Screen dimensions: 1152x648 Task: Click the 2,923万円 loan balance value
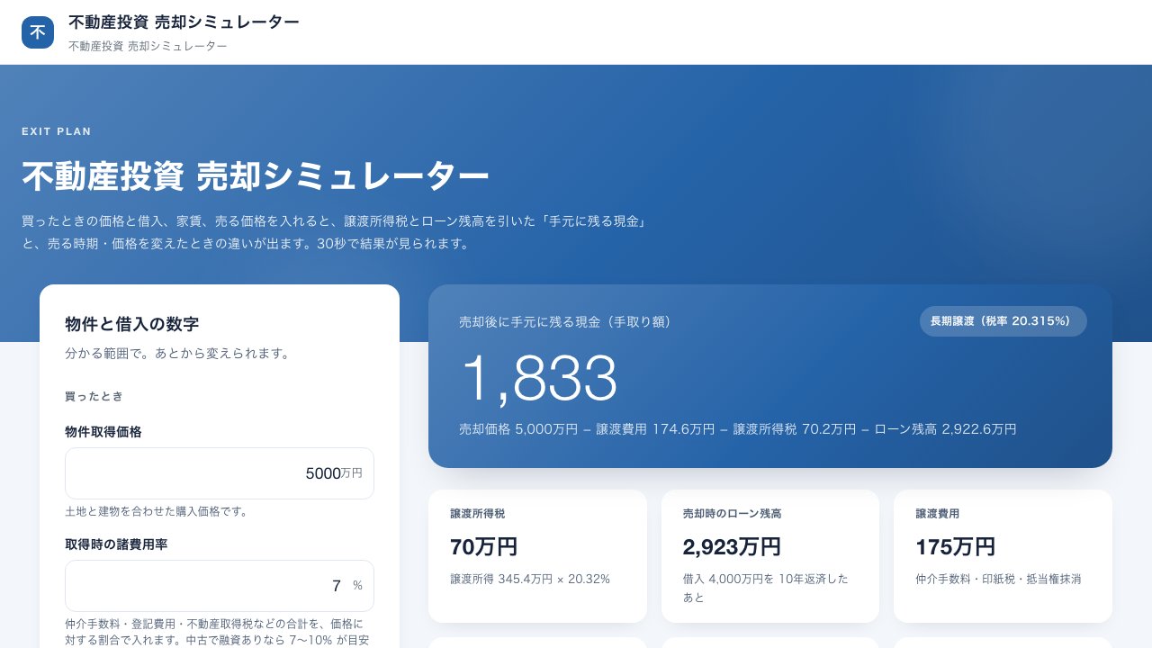732,547
